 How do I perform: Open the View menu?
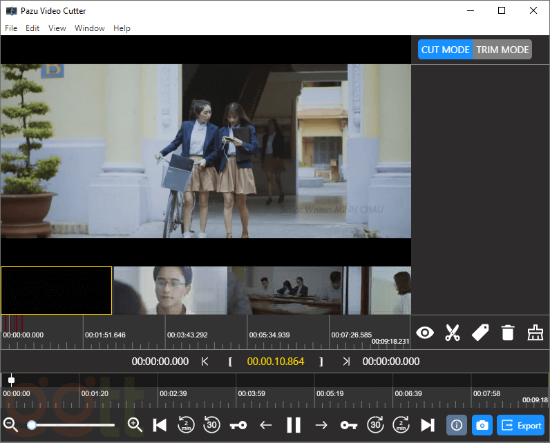tap(57, 28)
